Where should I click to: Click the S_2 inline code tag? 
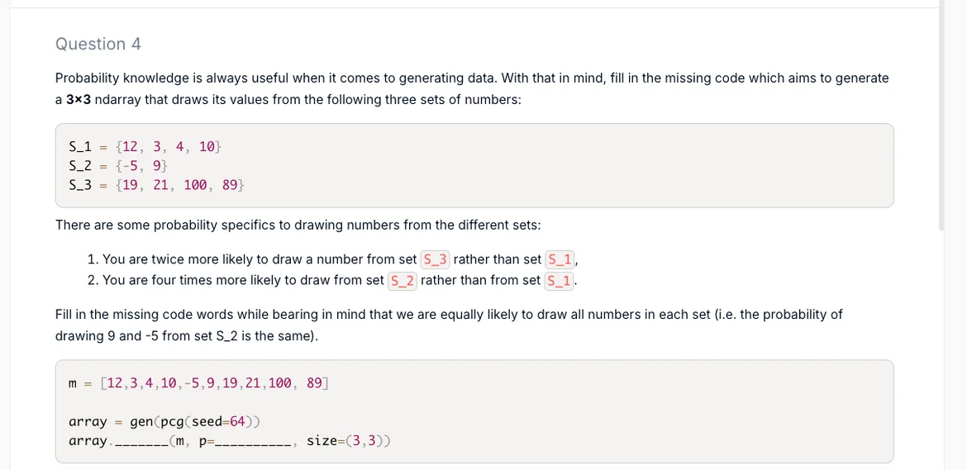402,280
